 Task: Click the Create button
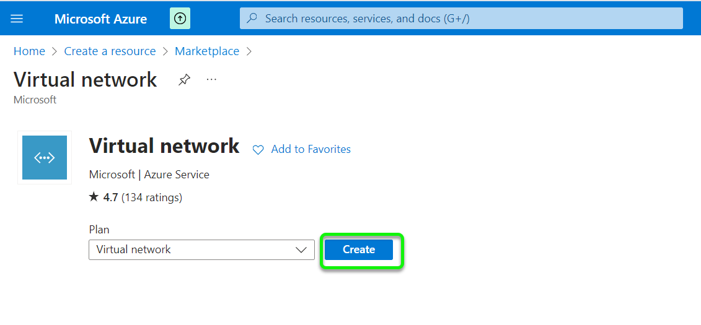[359, 249]
